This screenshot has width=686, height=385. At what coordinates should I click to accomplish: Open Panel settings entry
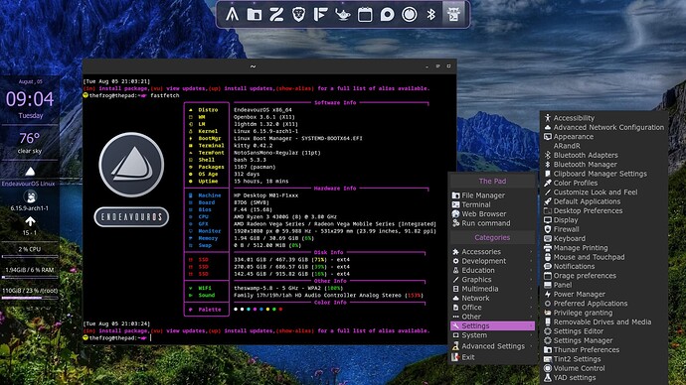pos(603,285)
